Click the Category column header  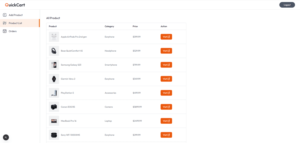(x=109, y=27)
